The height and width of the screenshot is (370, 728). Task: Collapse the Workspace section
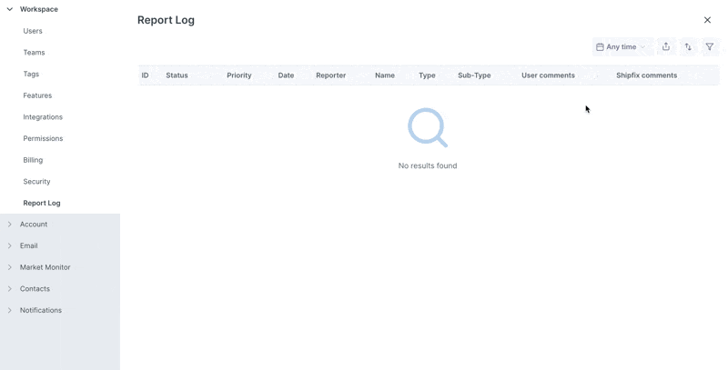pyautogui.click(x=10, y=9)
